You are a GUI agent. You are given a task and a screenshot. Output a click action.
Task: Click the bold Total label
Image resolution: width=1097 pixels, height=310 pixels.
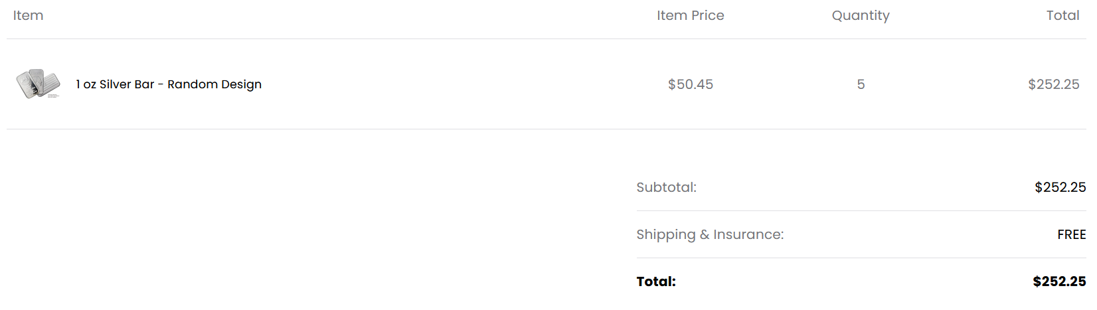pyautogui.click(x=655, y=281)
